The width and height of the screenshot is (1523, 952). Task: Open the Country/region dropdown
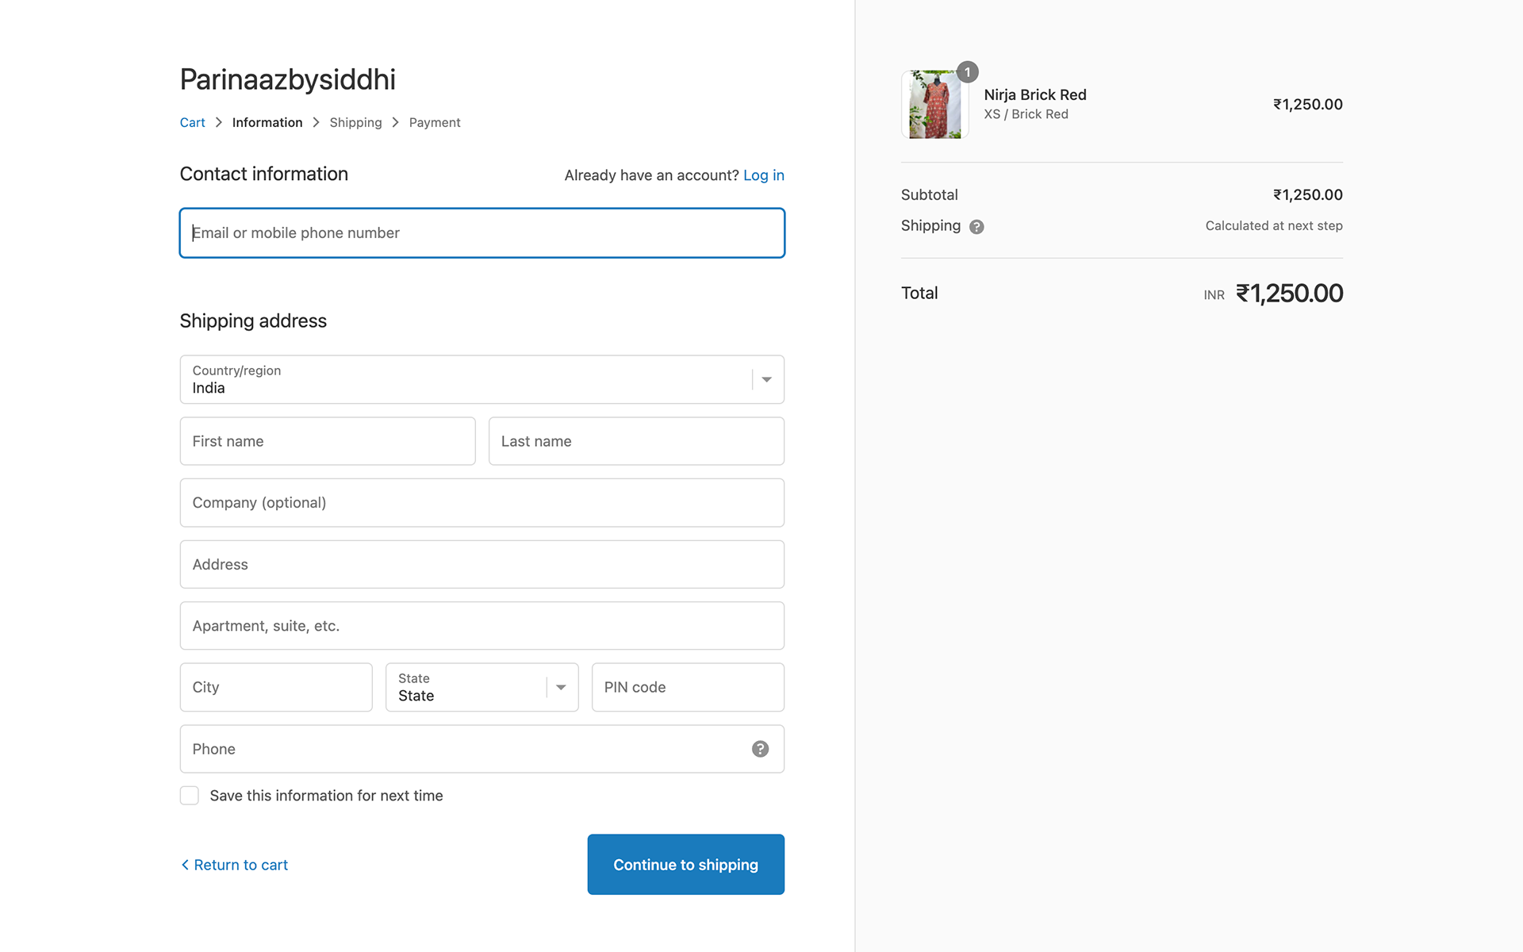coord(481,379)
